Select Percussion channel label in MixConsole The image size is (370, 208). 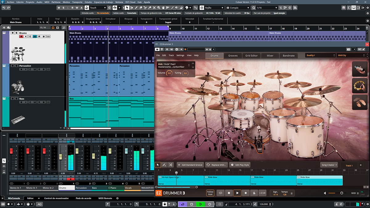point(83,188)
